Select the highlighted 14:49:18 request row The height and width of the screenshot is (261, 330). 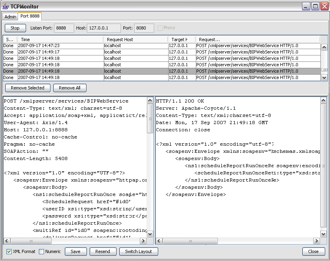[x=120, y=71]
